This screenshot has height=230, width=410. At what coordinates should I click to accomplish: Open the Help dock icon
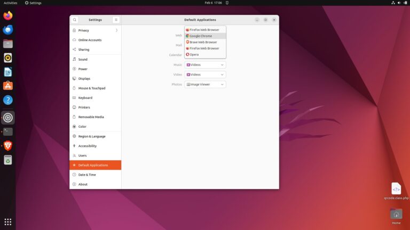pos(8,100)
